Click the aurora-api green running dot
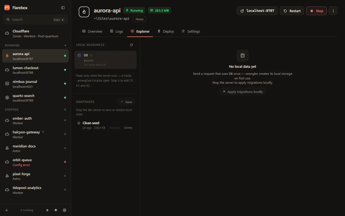Image resolution: width=345 pixels, height=216 pixels. tap(65, 56)
